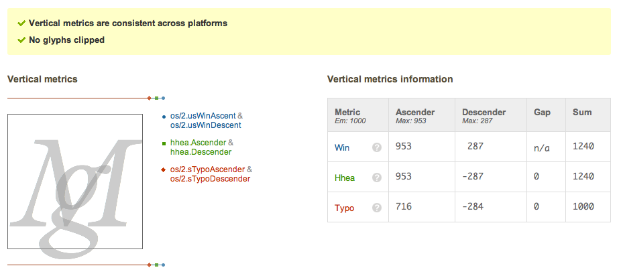This screenshot has height=280, width=619.
Task: Click the blue dot on bottom metrics line
Action: pyautogui.click(x=163, y=265)
